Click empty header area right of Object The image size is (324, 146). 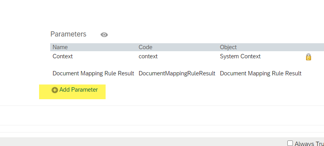281,47
